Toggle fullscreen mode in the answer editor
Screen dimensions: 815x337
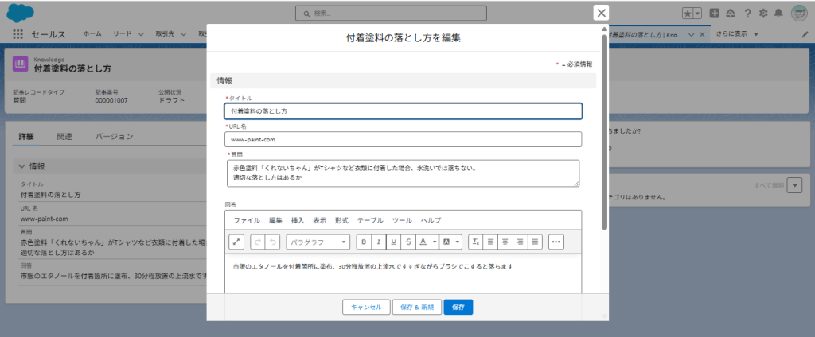(x=236, y=242)
